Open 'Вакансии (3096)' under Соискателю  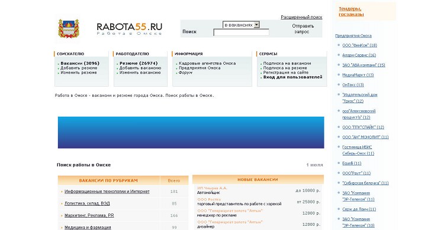point(80,63)
